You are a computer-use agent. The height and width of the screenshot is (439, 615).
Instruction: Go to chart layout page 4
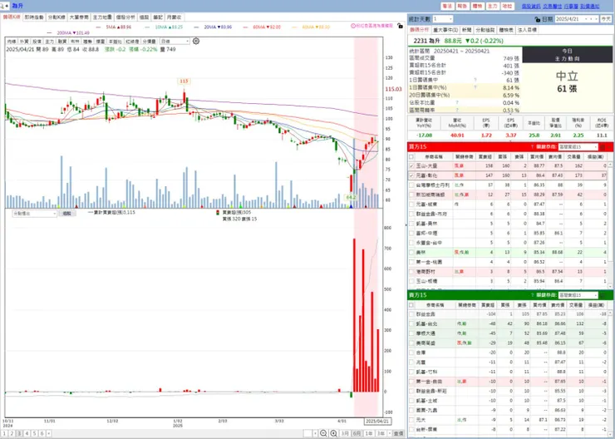pyautogui.click(x=27, y=433)
